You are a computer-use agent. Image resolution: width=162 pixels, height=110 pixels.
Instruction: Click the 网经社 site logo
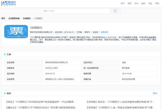tap(8, 4)
